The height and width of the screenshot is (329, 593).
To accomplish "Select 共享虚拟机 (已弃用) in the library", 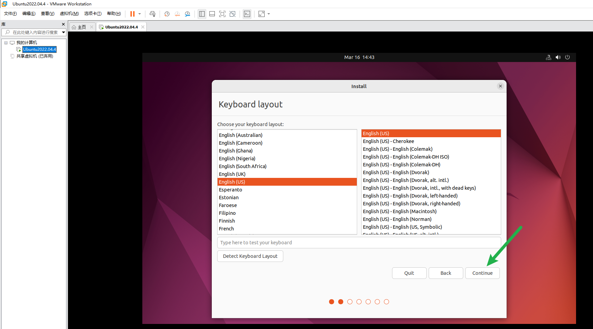I will 35,56.
